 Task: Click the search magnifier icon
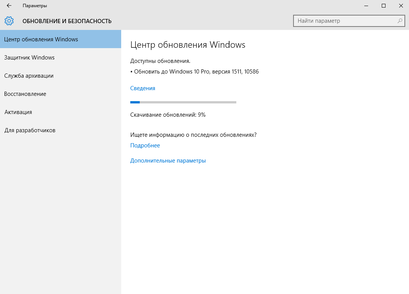click(x=400, y=21)
